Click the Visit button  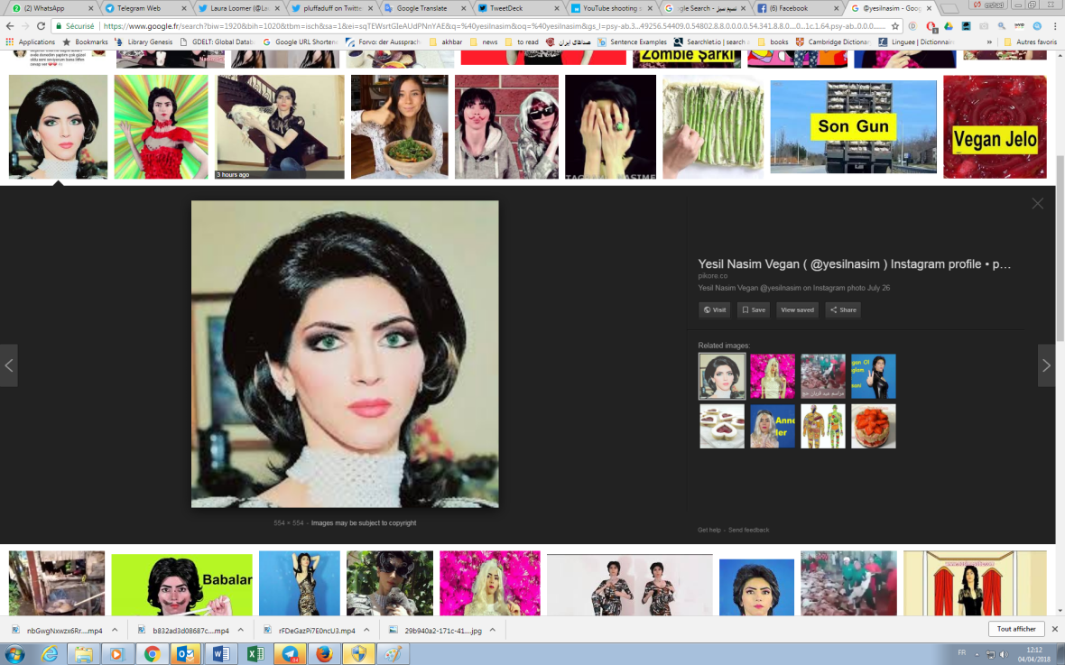(714, 309)
